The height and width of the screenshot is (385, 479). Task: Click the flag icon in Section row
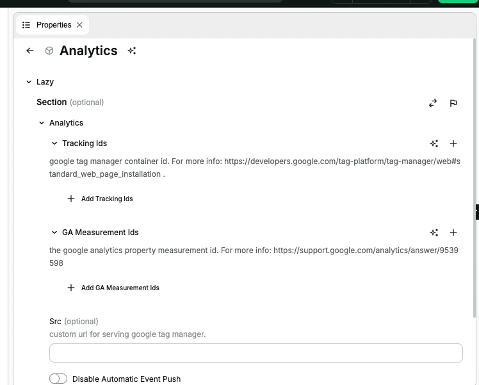tap(453, 103)
